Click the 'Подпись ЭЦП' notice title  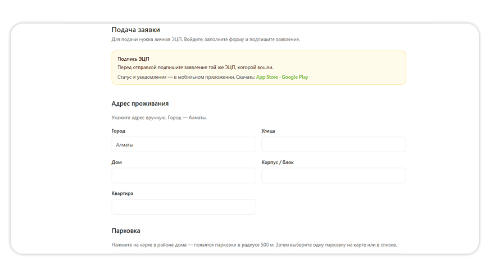tap(133, 59)
